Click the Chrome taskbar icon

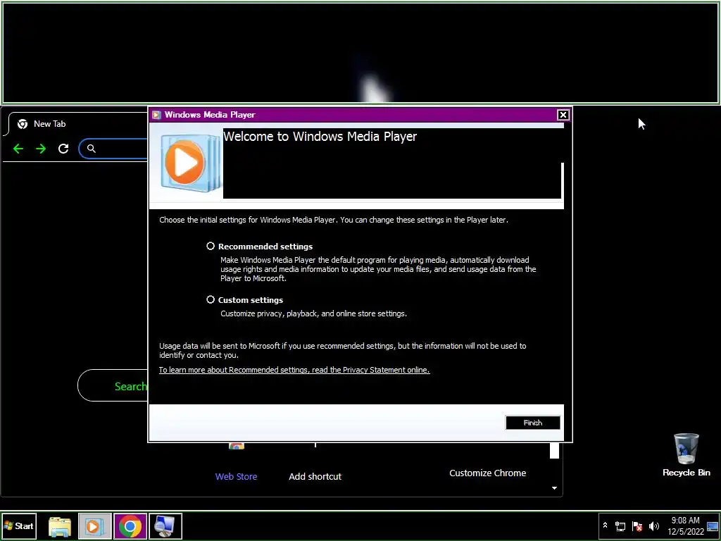click(x=130, y=526)
